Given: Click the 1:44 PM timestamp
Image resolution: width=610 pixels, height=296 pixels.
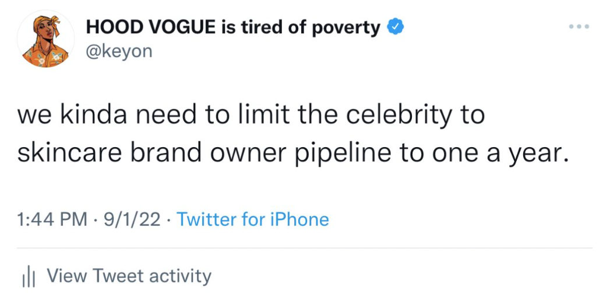Looking at the screenshot, I should (x=52, y=219).
